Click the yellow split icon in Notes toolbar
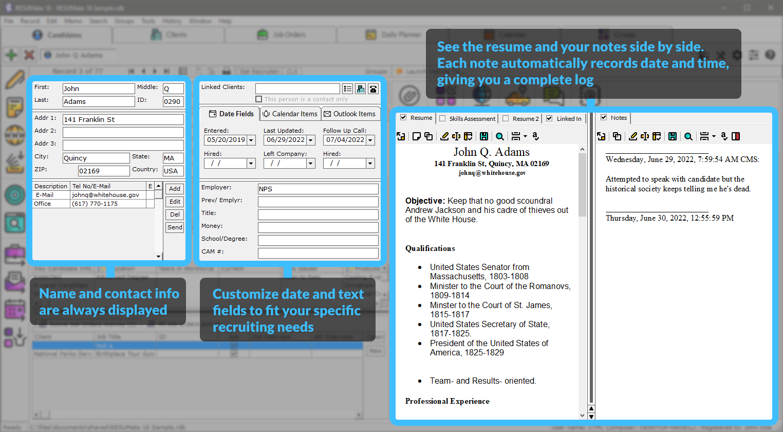The width and height of the screenshot is (783, 432). (x=645, y=136)
